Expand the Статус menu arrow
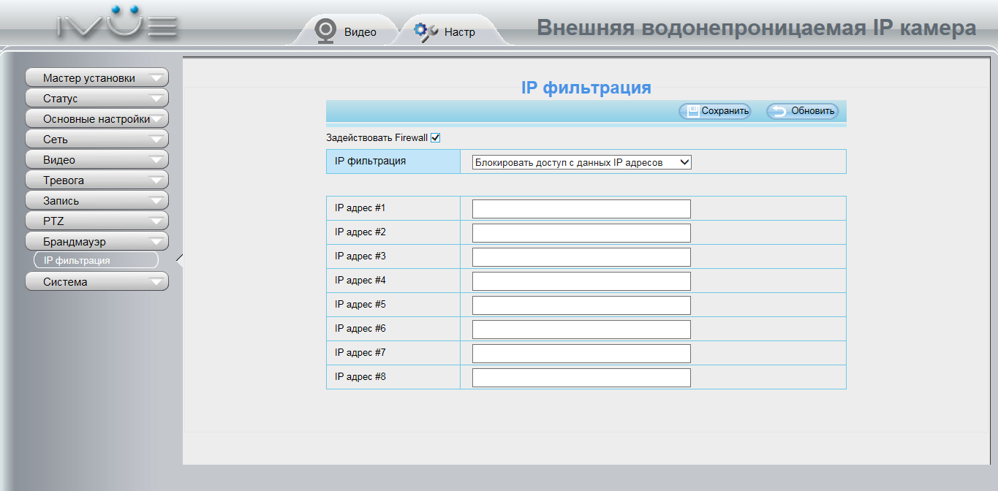This screenshot has width=998, height=491. click(156, 99)
